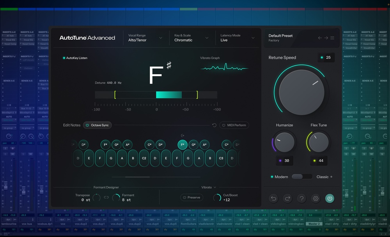Click the Retune Speed value 25
The image size is (390, 237).
point(326,57)
